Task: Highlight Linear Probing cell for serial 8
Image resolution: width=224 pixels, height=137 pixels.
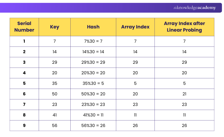Action: [184, 115]
